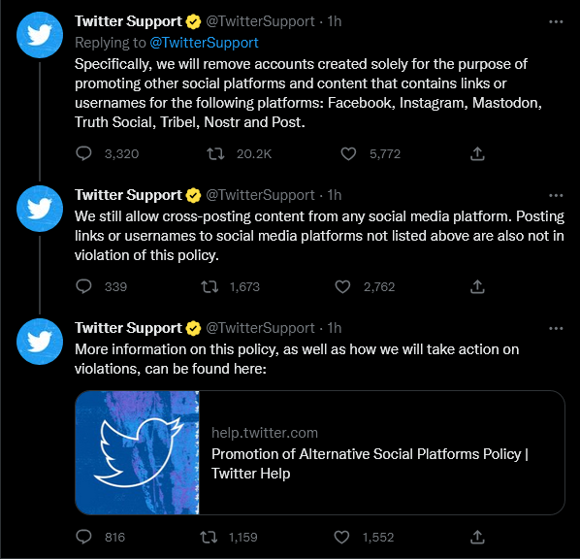Open Promotion of Alternative Social Platforms Policy link
Image resolution: width=580 pixels, height=559 pixels.
(370, 464)
